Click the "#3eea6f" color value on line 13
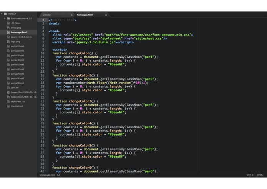This screenshot has width=267, height=189. click(116, 64)
